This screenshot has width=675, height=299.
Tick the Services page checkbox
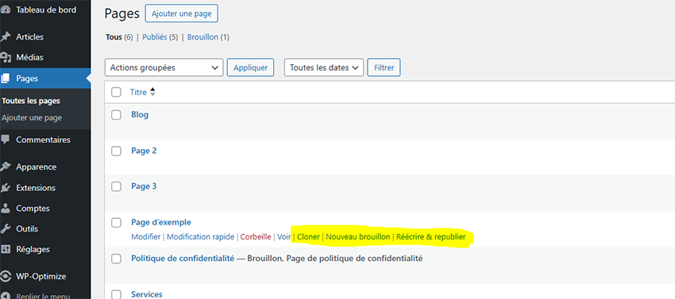[x=116, y=295]
